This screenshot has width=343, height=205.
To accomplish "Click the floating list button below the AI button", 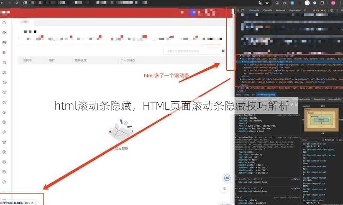I will [x=224, y=188].
